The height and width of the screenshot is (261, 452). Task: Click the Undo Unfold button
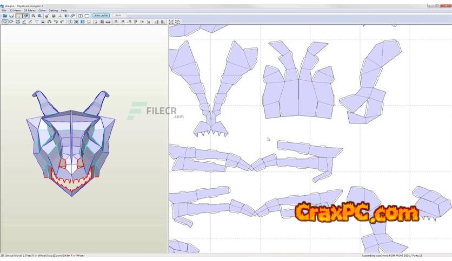tap(101, 16)
